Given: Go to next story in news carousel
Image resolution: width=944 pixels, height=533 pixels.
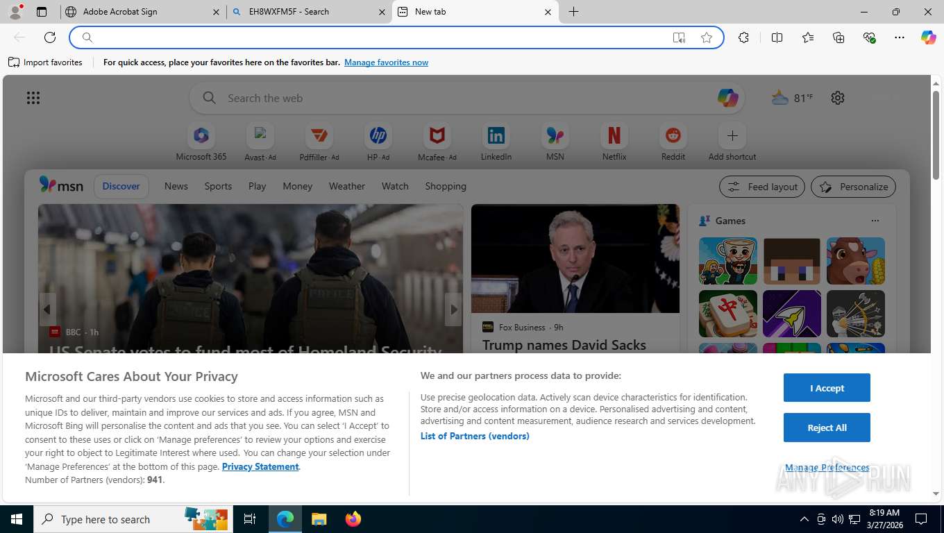Looking at the screenshot, I should tap(453, 310).
